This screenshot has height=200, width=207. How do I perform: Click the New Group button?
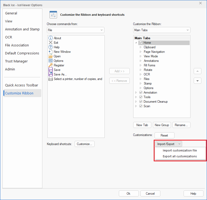pos(162,125)
